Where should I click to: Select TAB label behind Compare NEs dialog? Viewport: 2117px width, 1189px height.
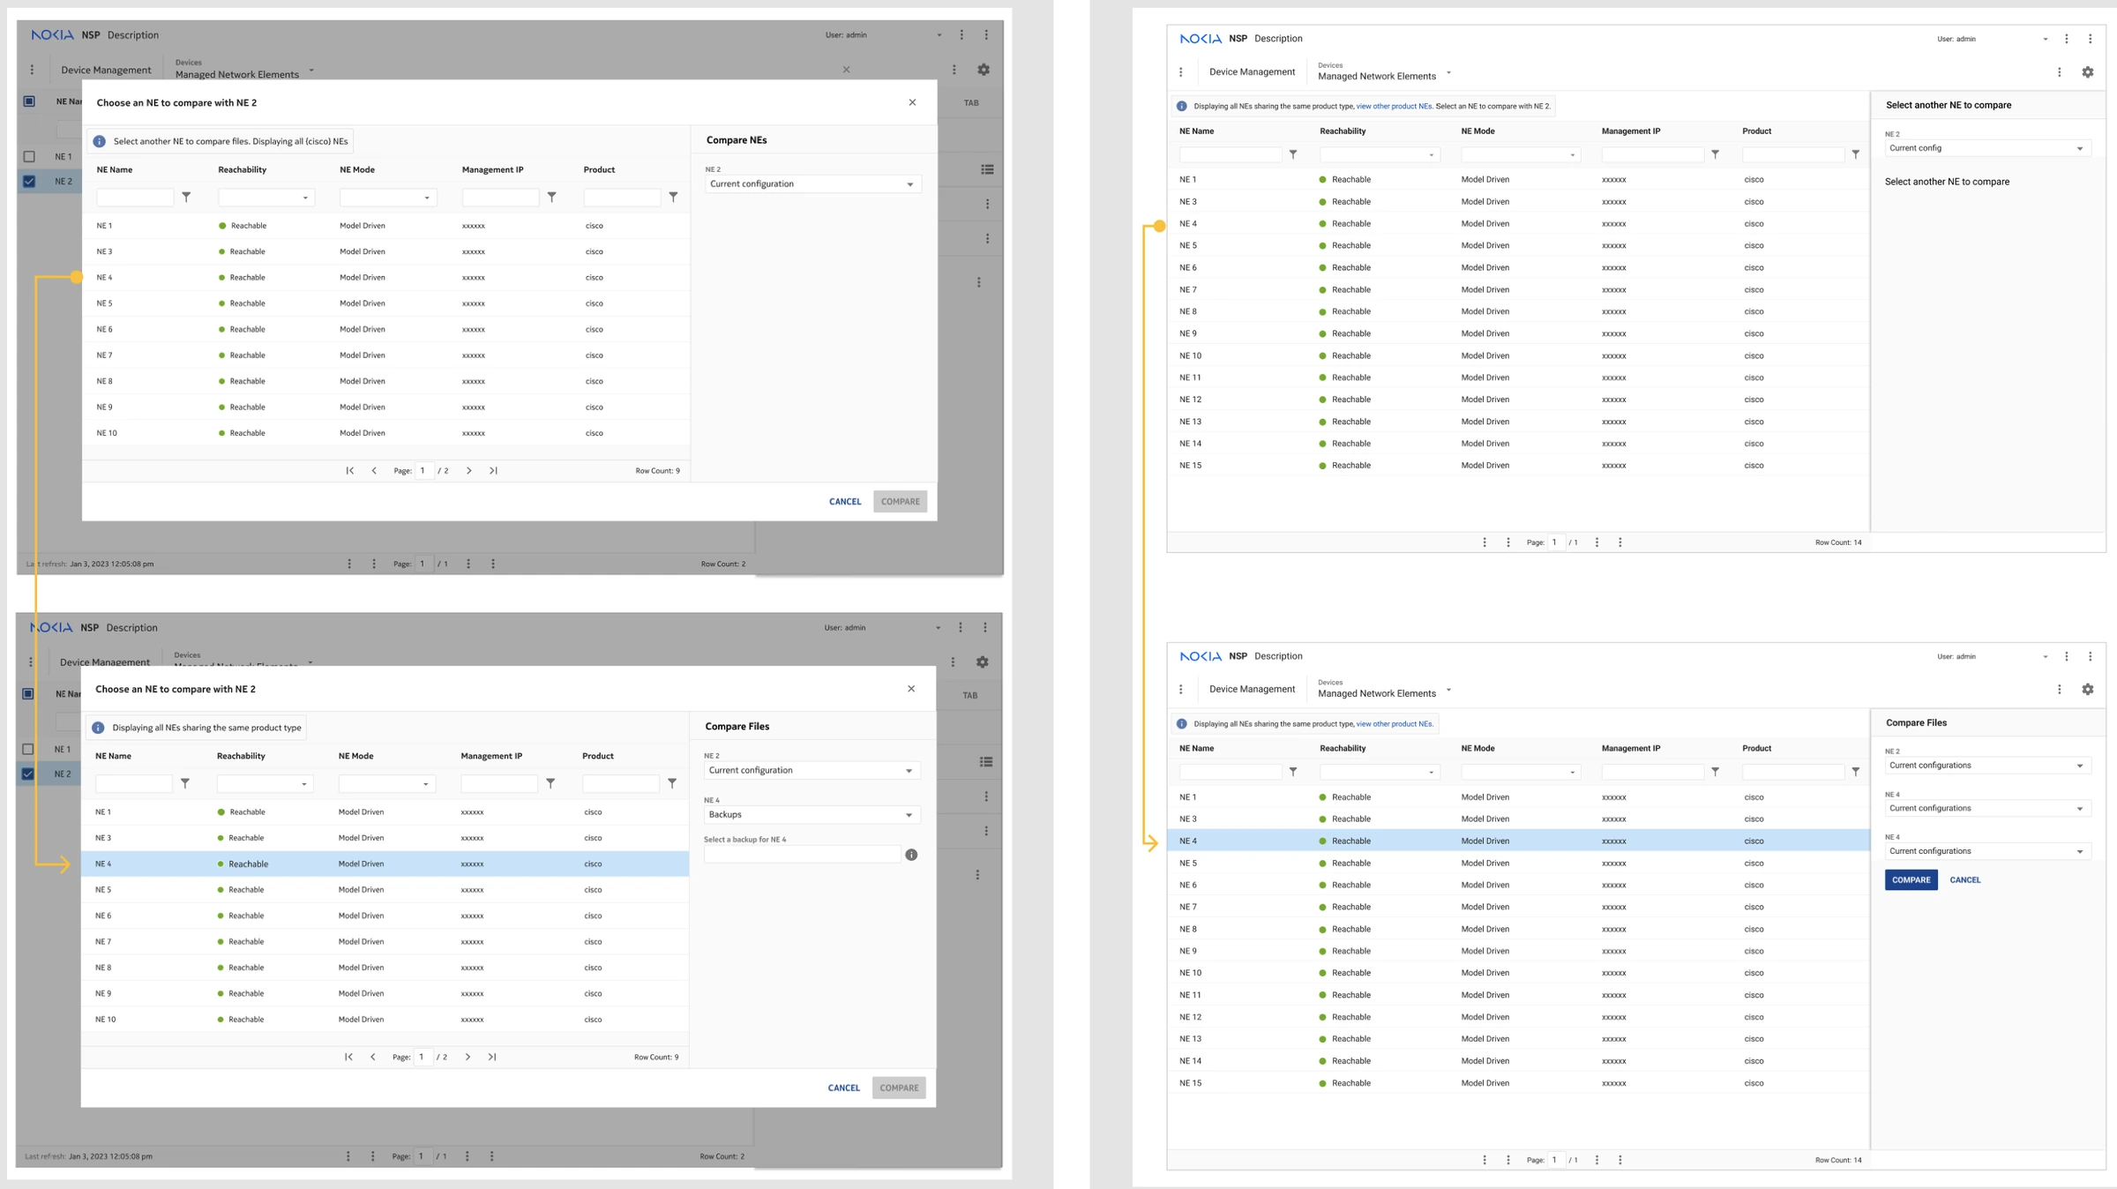tap(971, 103)
